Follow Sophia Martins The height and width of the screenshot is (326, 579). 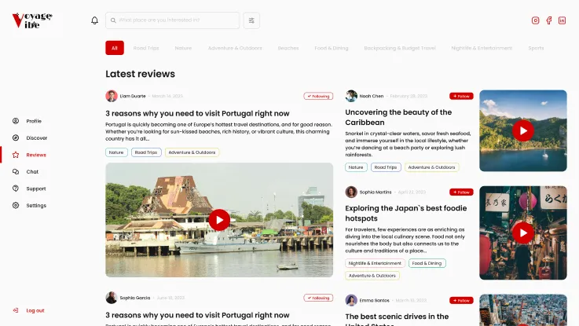(x=461, y=192)
